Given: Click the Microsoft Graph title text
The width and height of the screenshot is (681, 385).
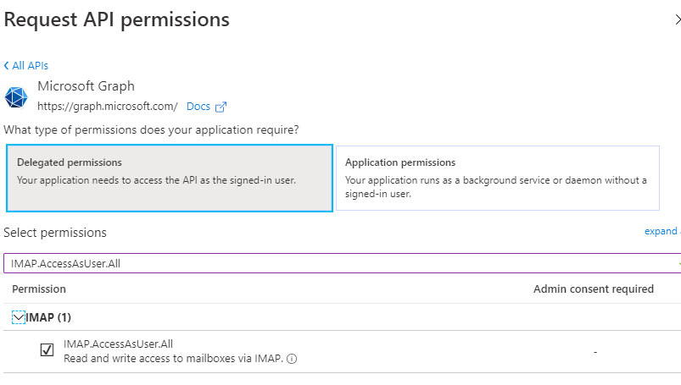Looking at the screenshot, I should (x=86, y=86).
